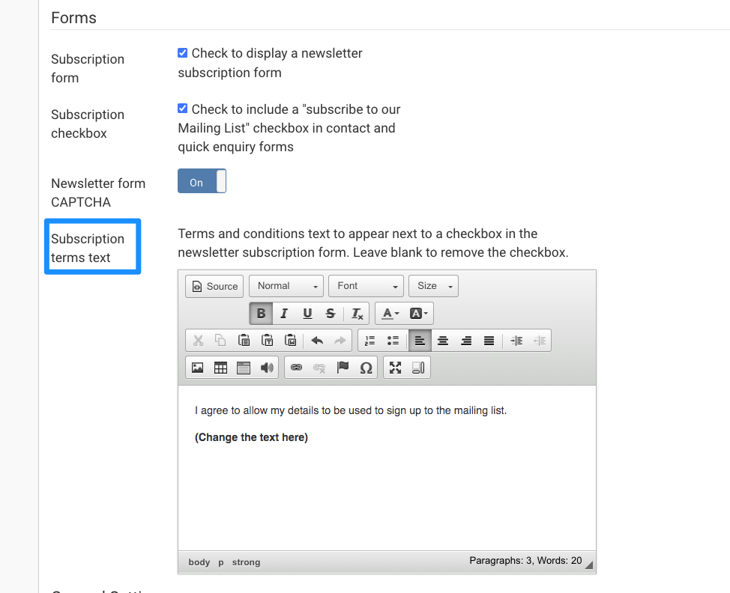This screenshot has width=730, height=593.
Task: Click the remove format icon
Action: (358, 314)
